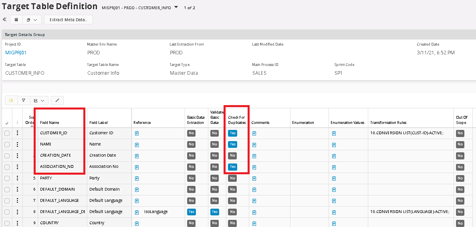Click the Extract Meta Data button

(68, 20)
